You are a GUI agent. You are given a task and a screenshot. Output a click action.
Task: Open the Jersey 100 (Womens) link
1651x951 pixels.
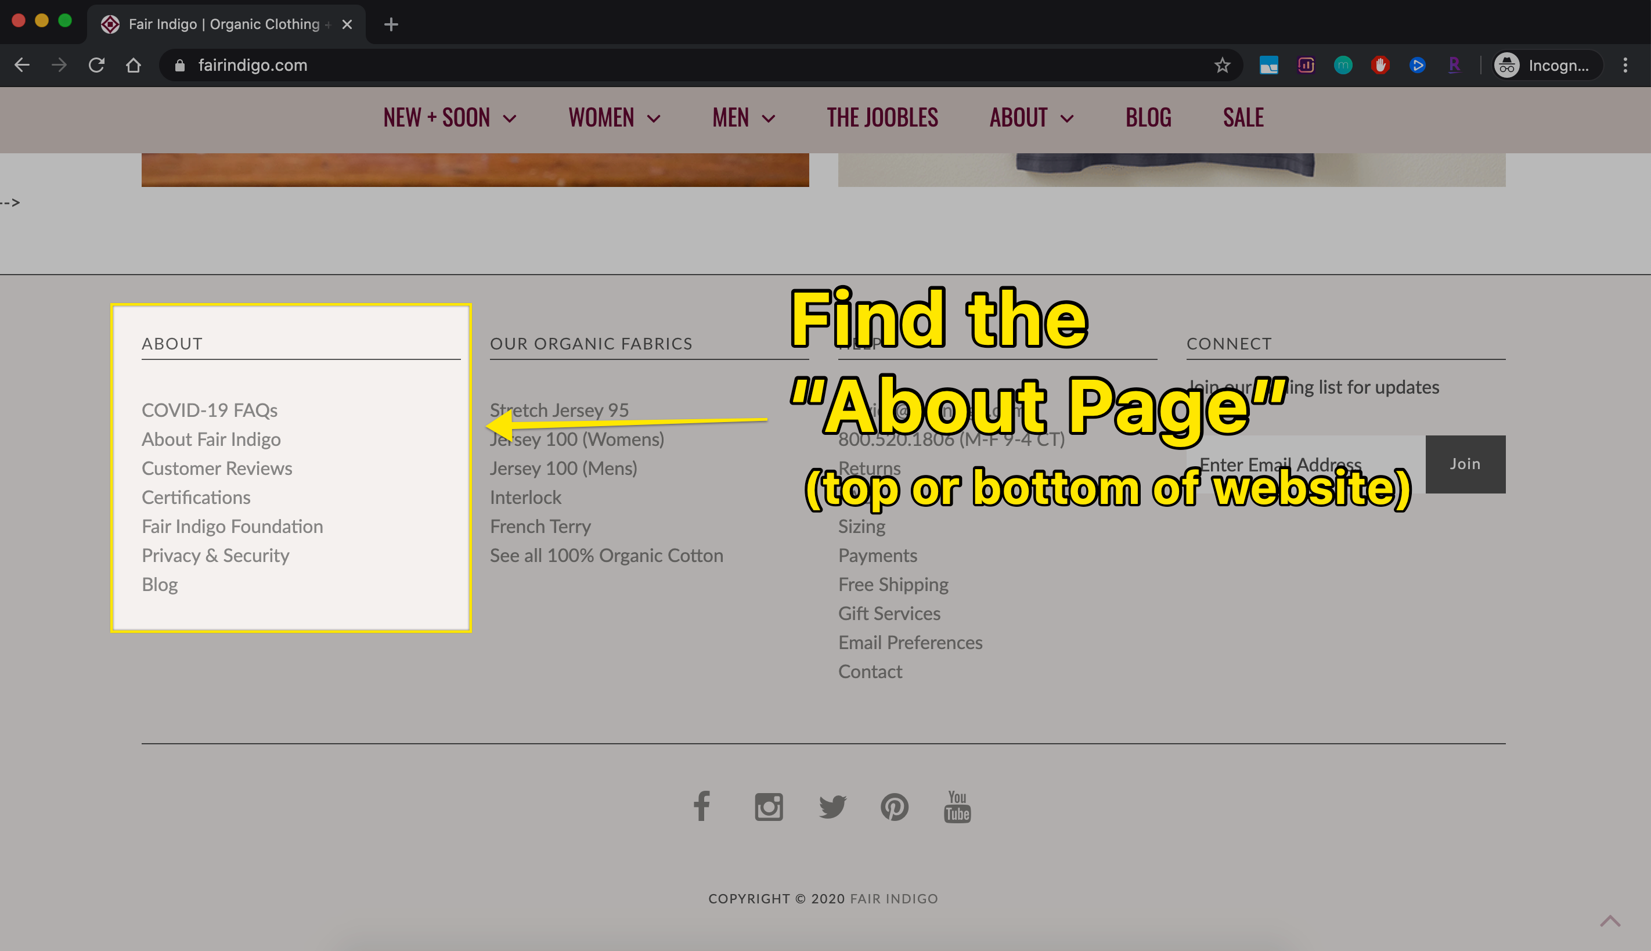576,439
